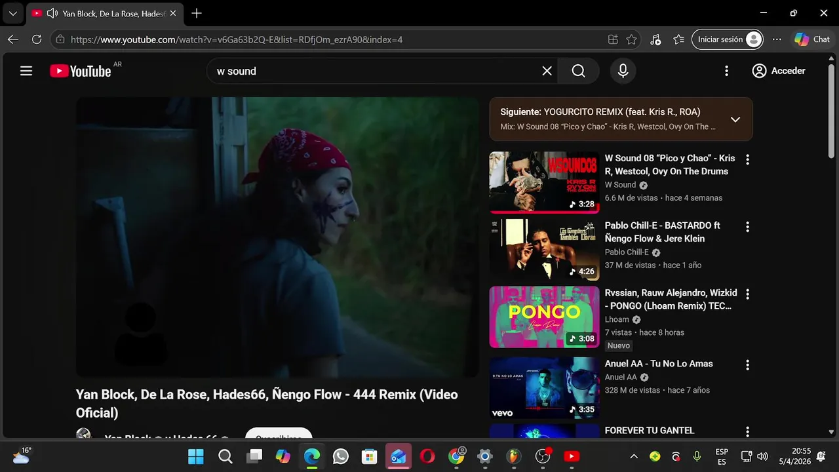
Task: Click the '444 Remix (Video Oficial)' video title
Action: coord(267,403)
